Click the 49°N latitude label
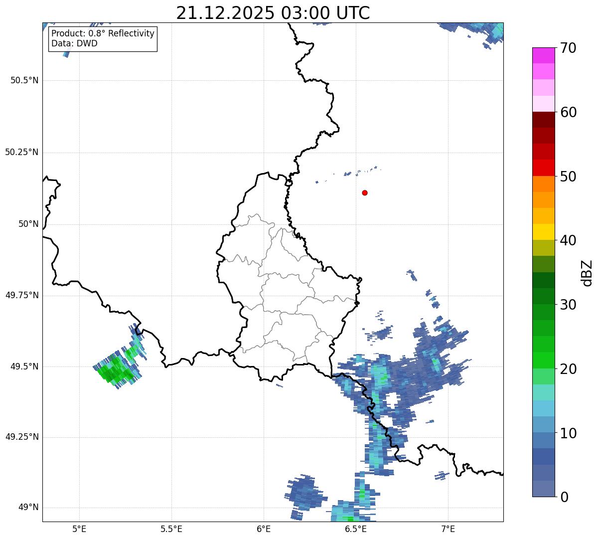The width and height of the screenshot is (599, 539). pos(28,507)
